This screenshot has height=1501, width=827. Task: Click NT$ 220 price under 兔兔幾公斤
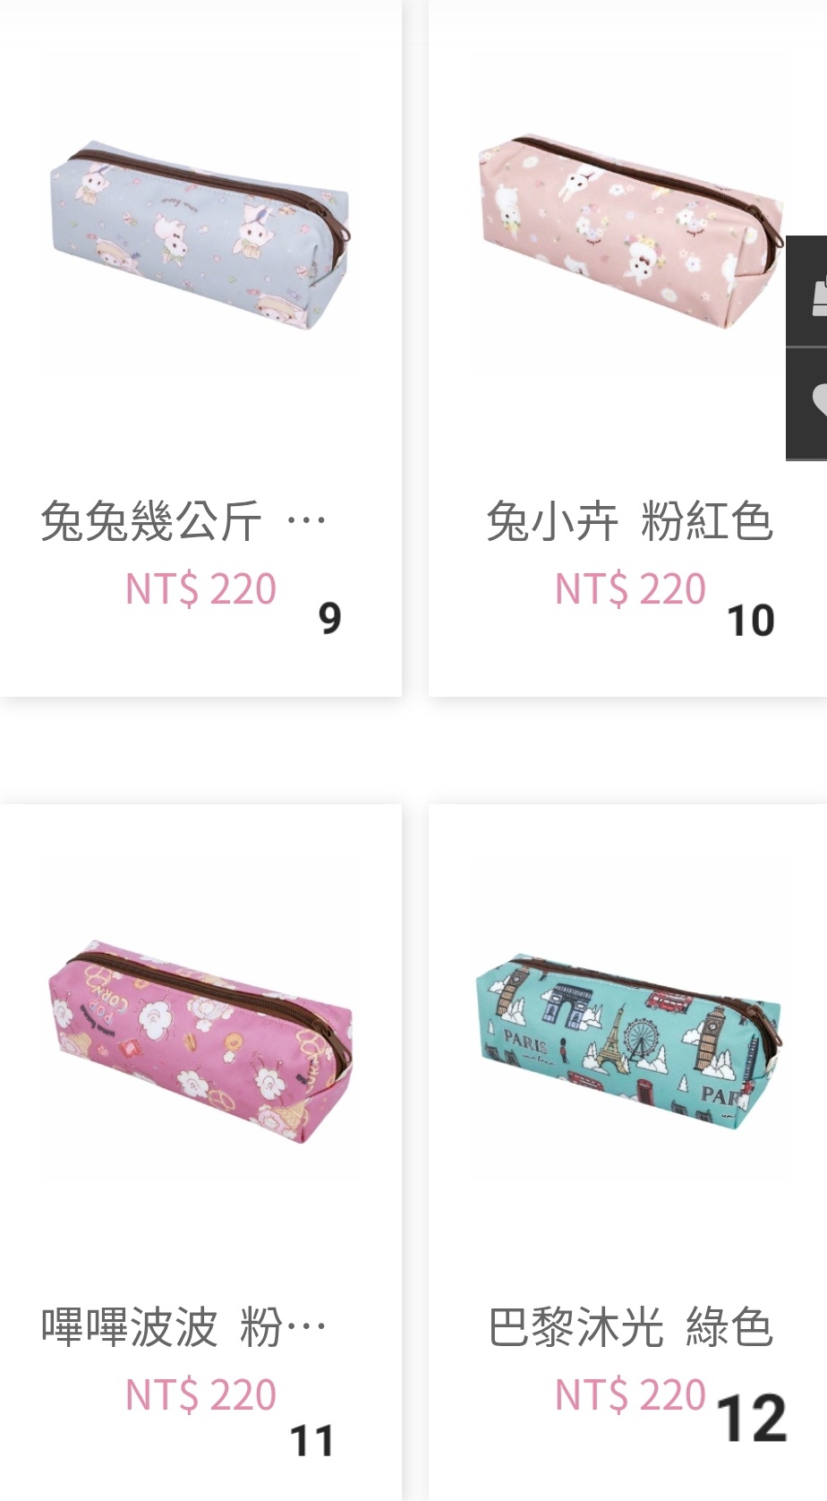click(x=200, y=589)
